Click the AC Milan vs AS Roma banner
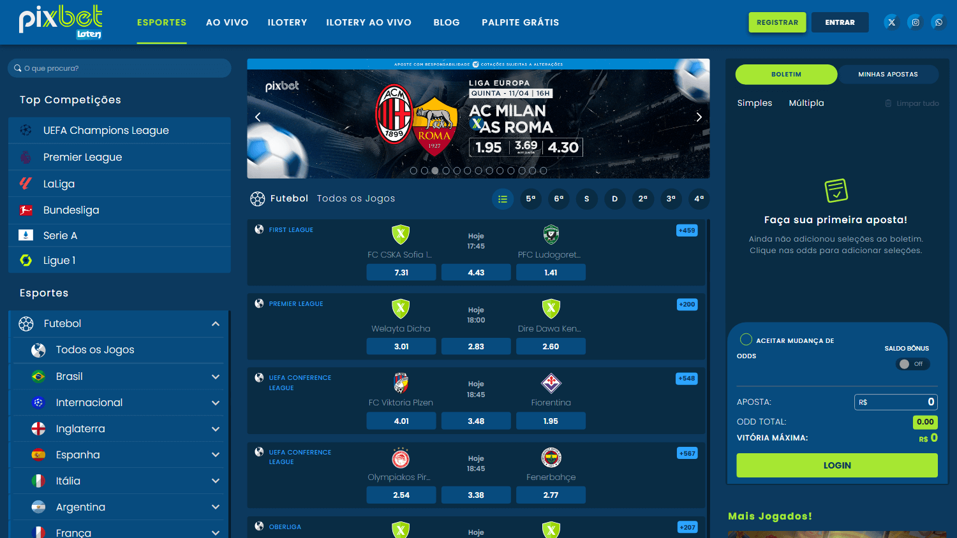 (x=478, y=119)
